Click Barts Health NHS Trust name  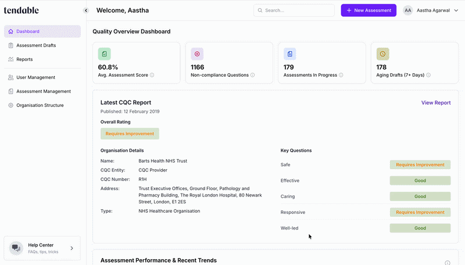pos(163,161)
